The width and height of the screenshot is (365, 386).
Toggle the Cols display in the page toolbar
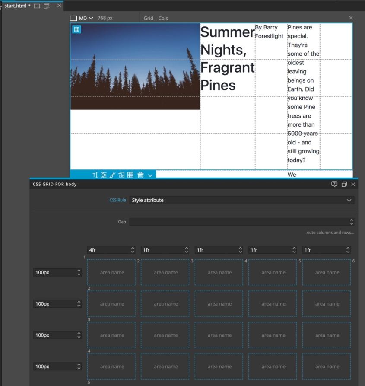pos(163,18)
